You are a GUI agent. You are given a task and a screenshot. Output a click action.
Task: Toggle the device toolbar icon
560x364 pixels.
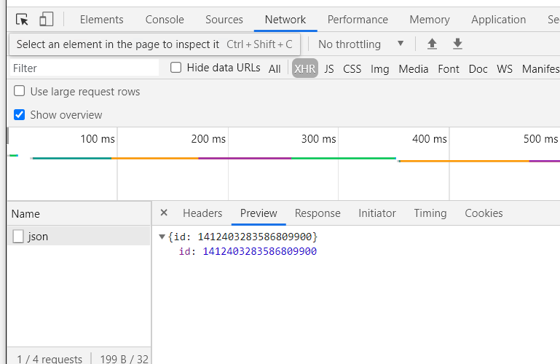46,20
